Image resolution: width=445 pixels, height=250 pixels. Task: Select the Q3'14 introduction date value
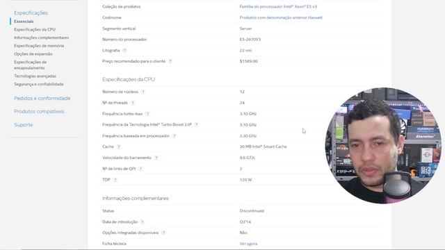[x=245, y=222]
